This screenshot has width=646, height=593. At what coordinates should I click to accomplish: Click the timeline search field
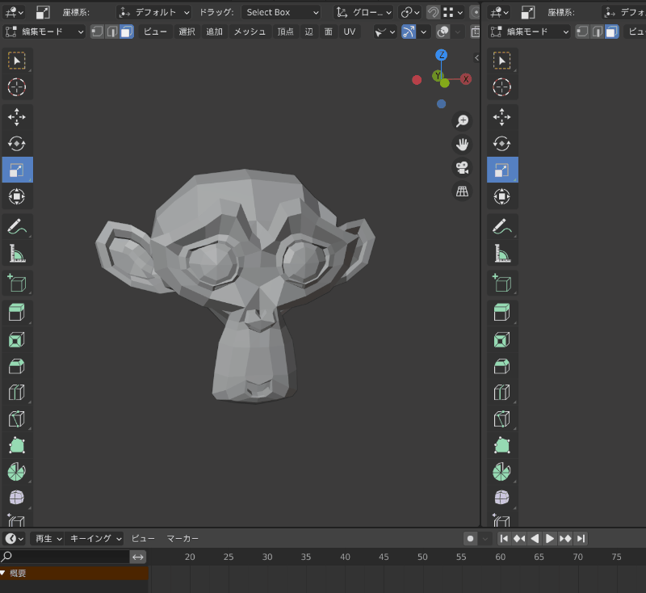(x=65, y=557)
